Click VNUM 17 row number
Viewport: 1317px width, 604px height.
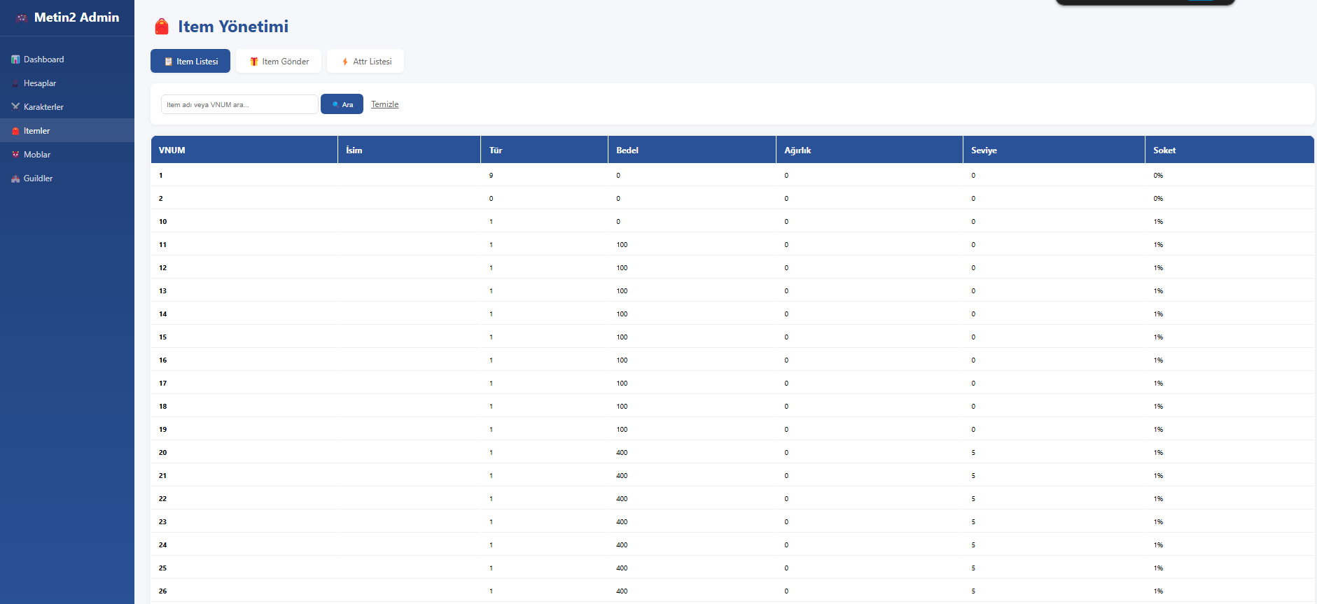pos(163,384)
